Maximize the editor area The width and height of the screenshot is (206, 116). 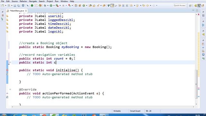[197, 11]
